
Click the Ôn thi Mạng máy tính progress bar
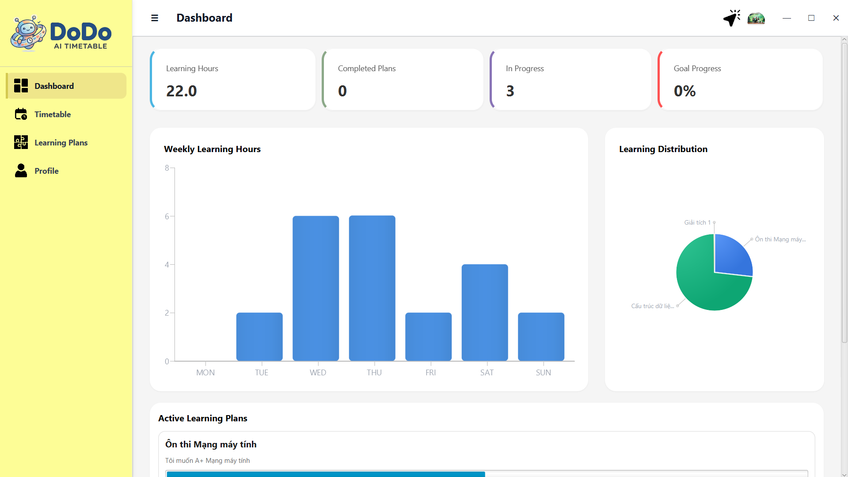point(487,473)
